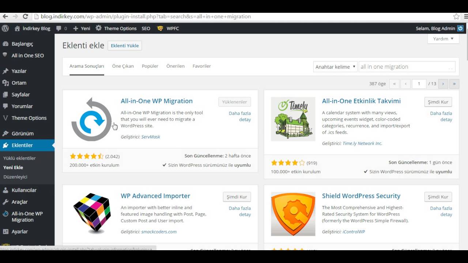Switch to Popüler tab
Viewport: 468px width, 263px height.
coord(150,66)
